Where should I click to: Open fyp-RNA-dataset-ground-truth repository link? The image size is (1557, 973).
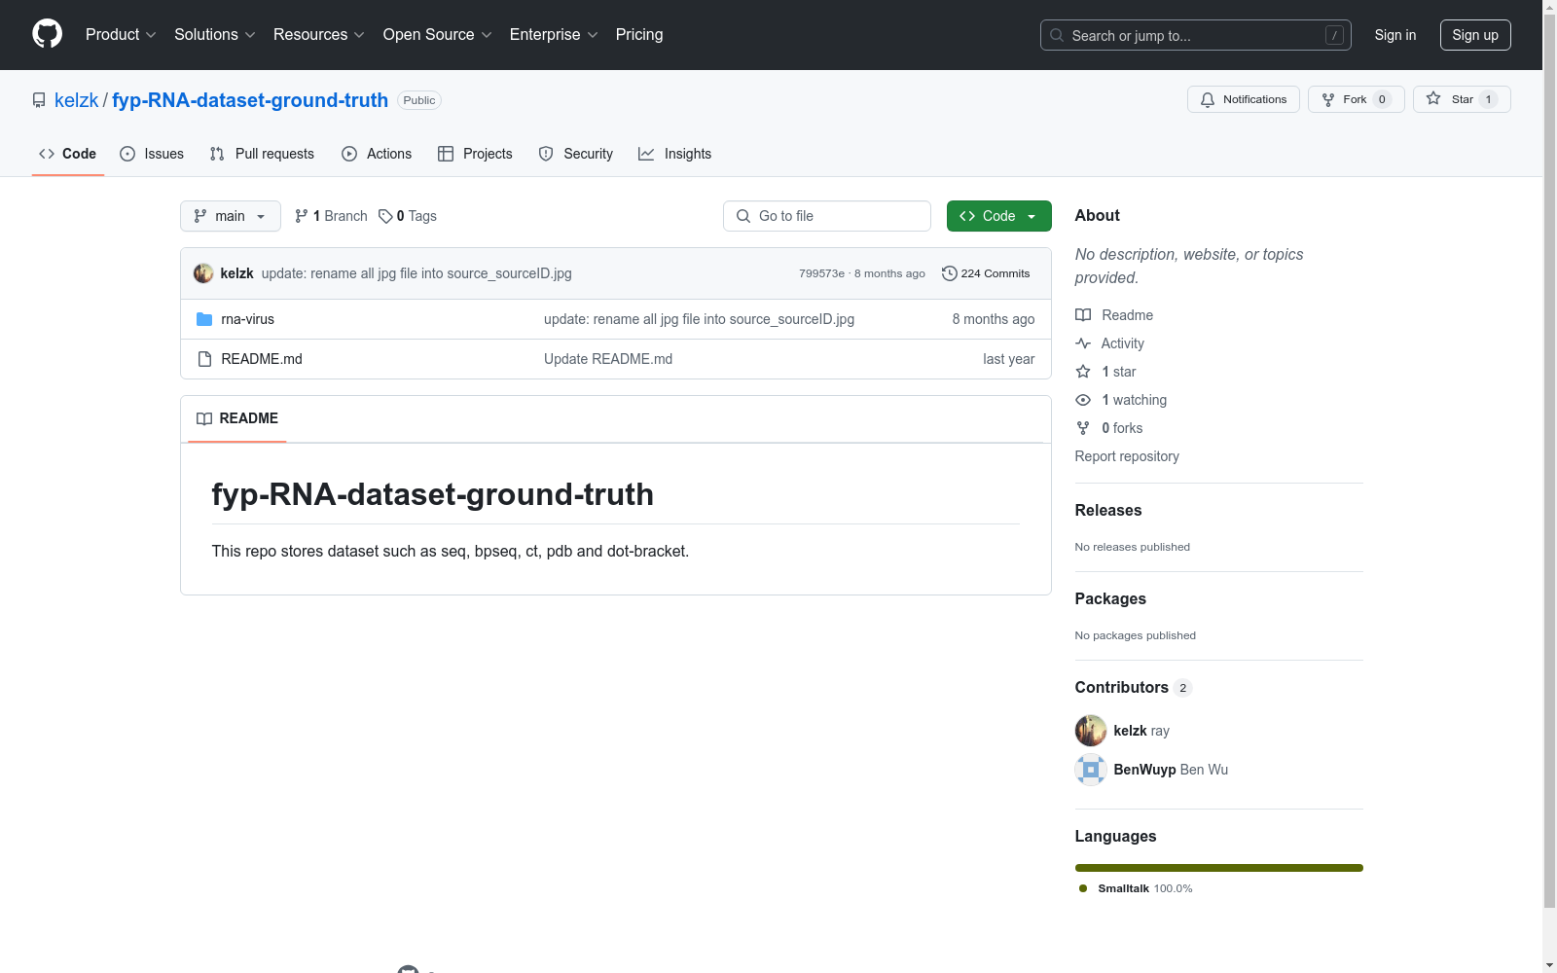[x=250, y=100]
